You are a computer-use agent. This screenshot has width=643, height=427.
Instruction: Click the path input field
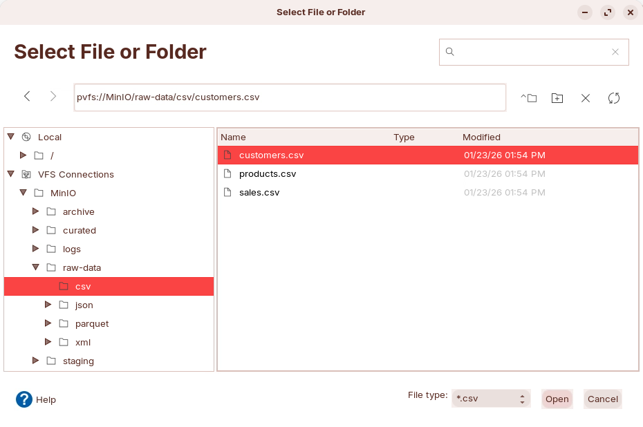pos(290,97)
